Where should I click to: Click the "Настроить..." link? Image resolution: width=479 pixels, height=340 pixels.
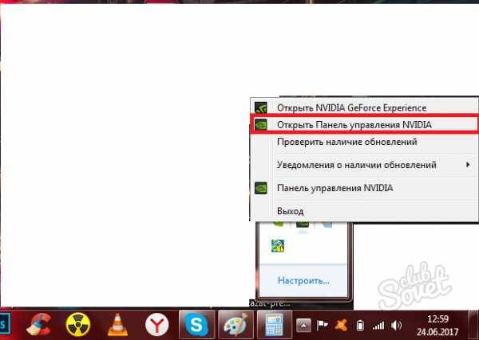coord(303,280)
